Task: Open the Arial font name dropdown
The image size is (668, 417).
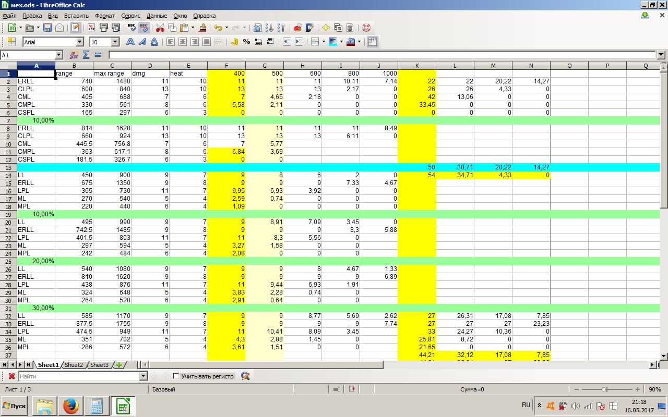Action: click(x=80, y=42)
